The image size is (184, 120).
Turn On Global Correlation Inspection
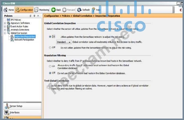[x=50, y=37]
